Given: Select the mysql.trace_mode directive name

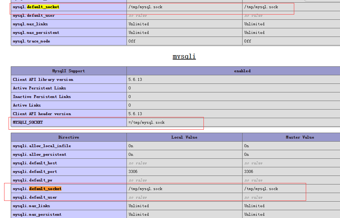Looking at the screenshot, I should coord(32,41).
